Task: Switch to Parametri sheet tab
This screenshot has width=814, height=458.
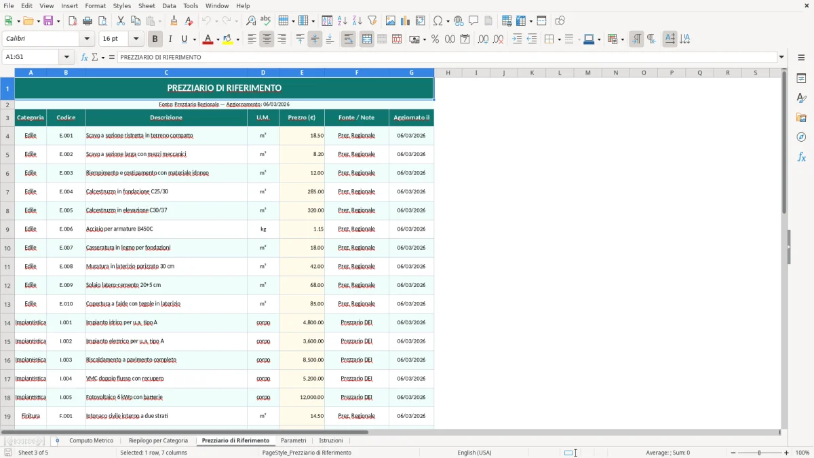Action: click(x=294, y=440)
